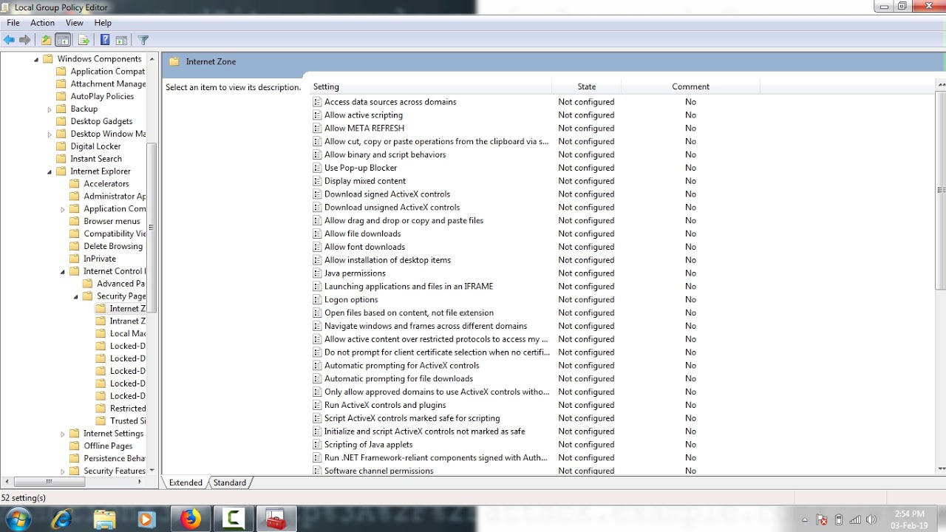Image resolution: width=946 pixels, height=532 pixels.
Task: Collapse the Security Page tree node
Action: [x=76, y=296]
